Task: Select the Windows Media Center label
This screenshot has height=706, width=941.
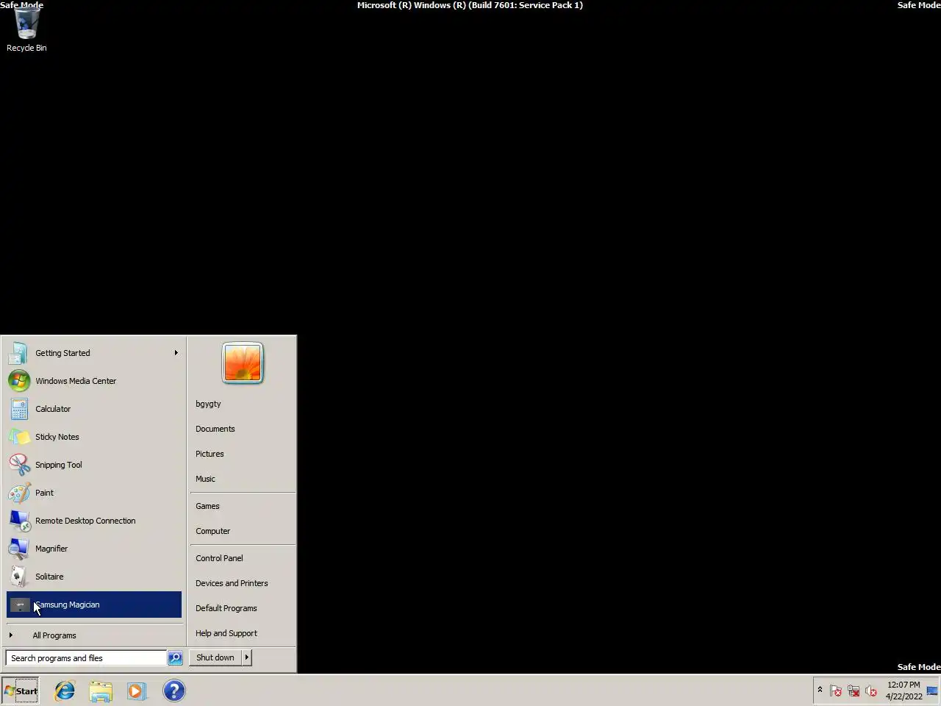Action: pos(76,381)
